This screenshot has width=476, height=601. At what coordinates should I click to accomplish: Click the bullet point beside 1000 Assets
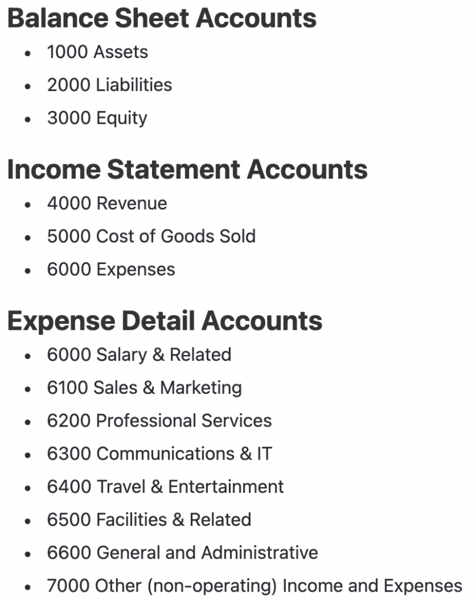[x=28, y=53]
